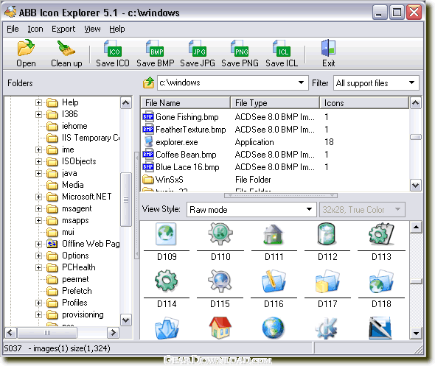Open the View menu
The height and width of the screenshot is (366, 435).
[92, 29]
